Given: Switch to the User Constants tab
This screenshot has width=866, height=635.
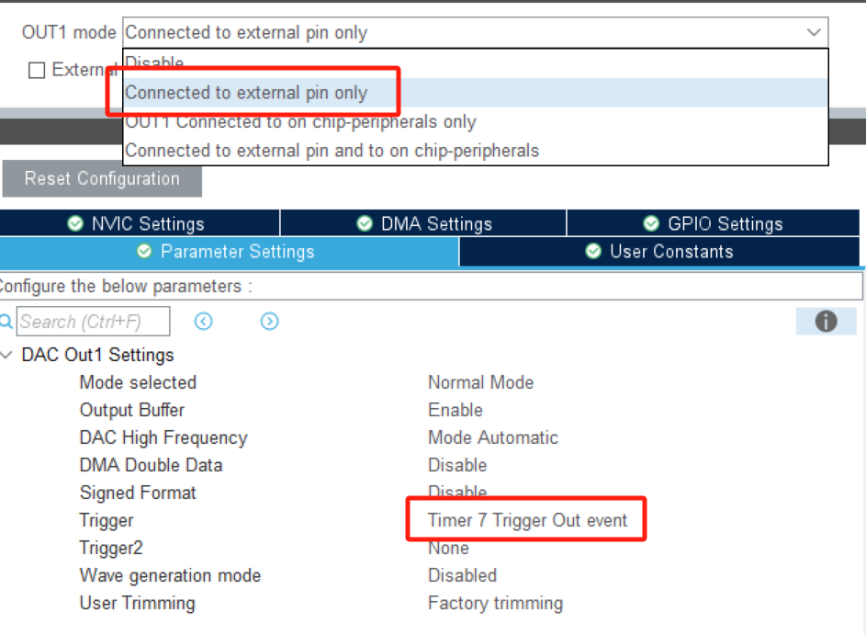Looking at the screenshot, I should click(x=659, y=252).
